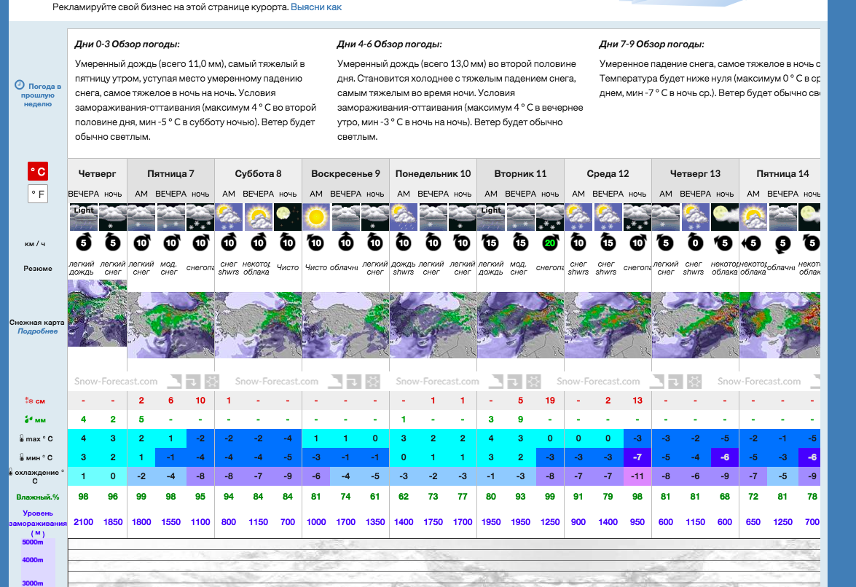Switch temperature units to °F
Image resolution: width=856 pixels, height=587 pixels.
(38, 194)
